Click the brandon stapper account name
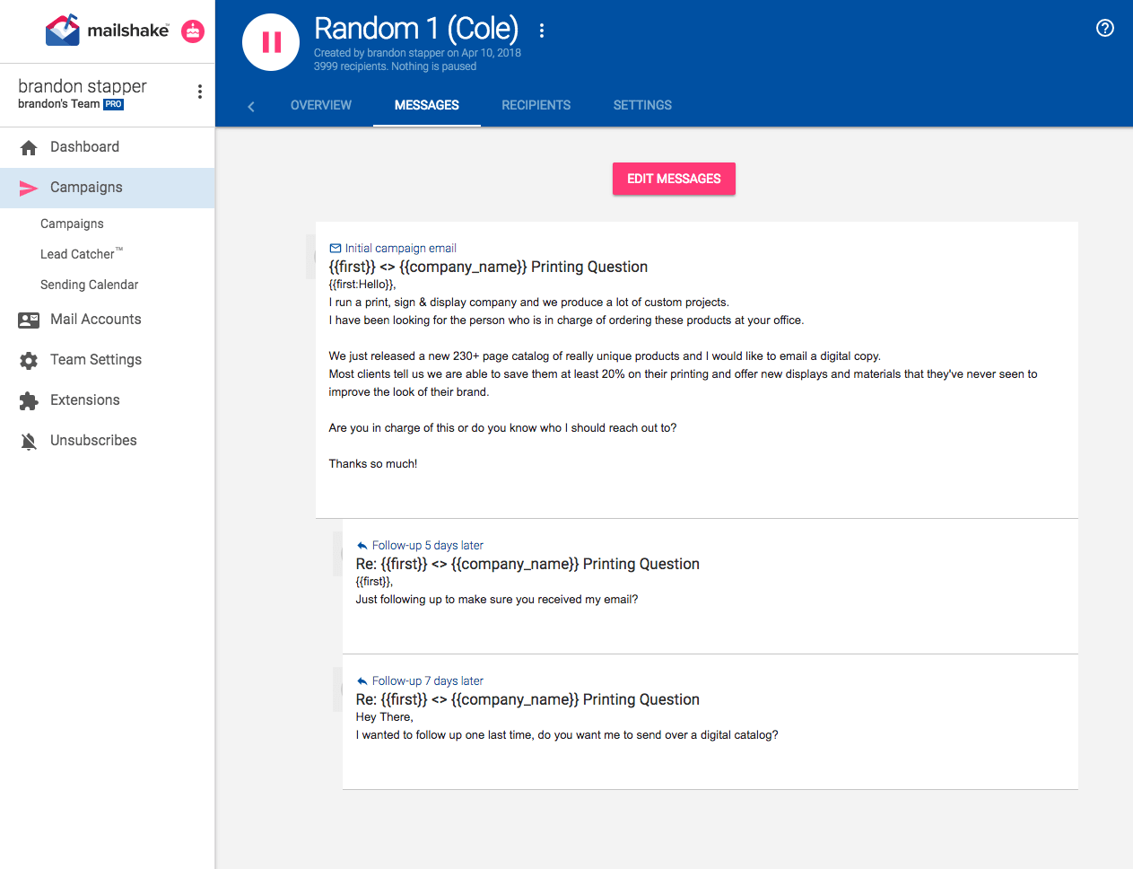Viewport: 1133px width, 869px height. [83, 86]
